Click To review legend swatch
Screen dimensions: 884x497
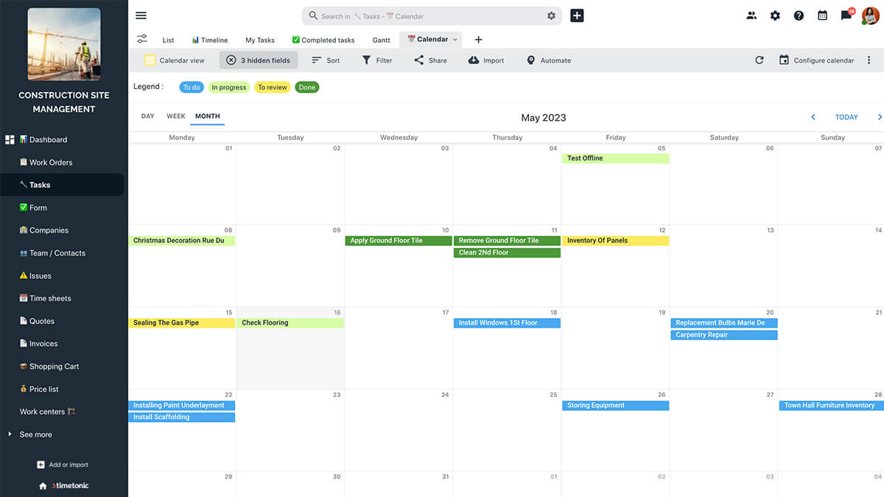pyautogui.click(x=273, y=87)
